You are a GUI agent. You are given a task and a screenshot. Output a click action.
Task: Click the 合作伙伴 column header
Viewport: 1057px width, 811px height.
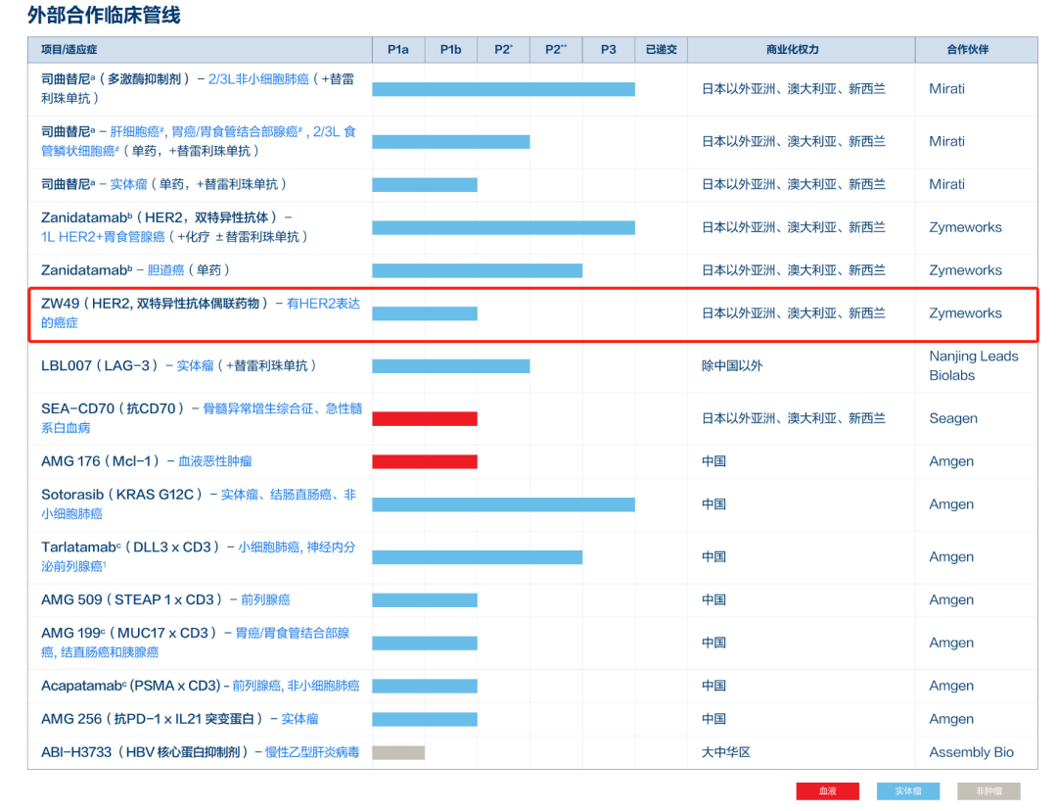tap(967, 49)
